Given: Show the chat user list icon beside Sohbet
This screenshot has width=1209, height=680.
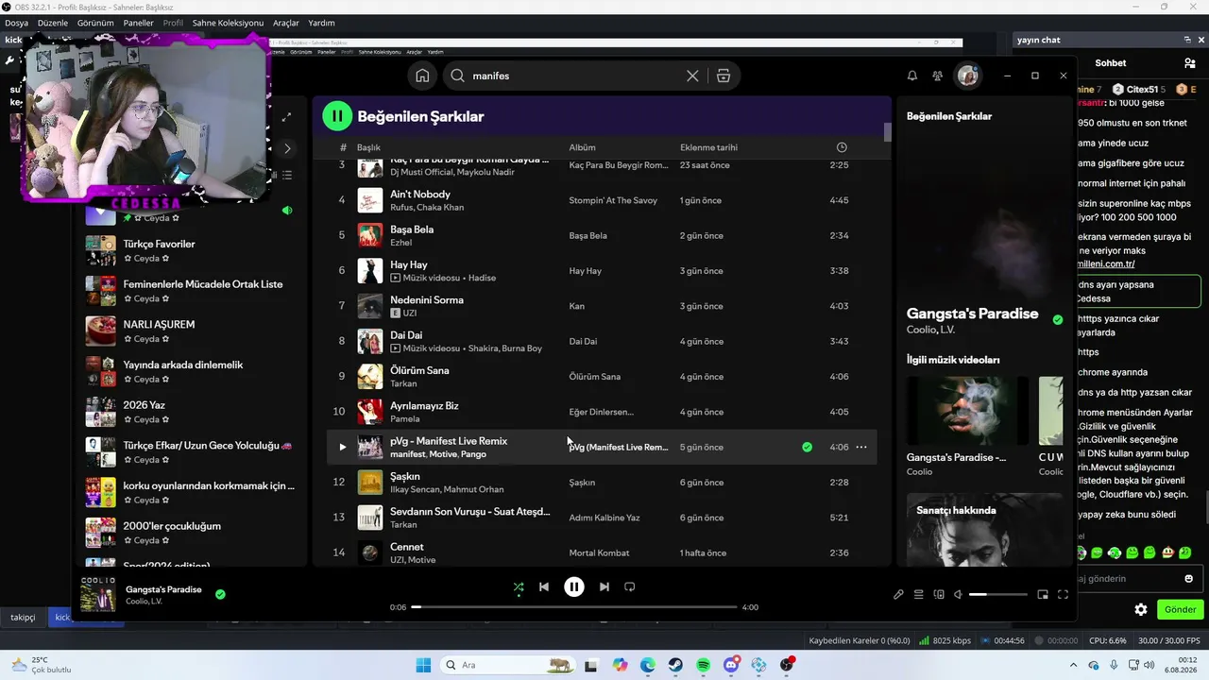Looking at the screenshot, I should (1190, 63).
